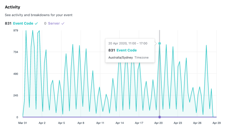This screenshot has width=226, height=129.
Task: Select the Apr 14 label on the x-axis
Action: [120, 123]
